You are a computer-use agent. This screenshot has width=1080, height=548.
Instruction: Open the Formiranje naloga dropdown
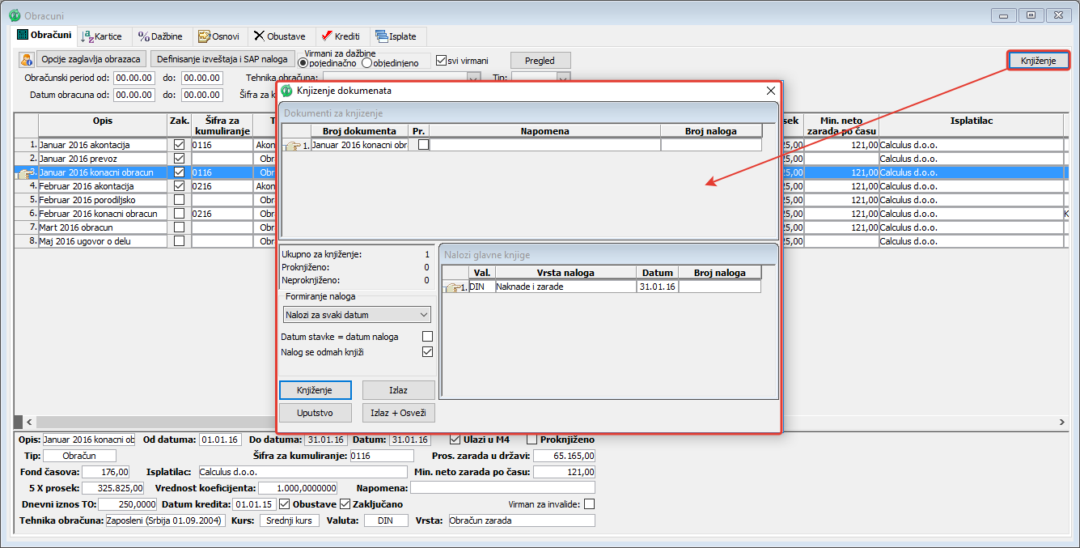[357, 315]
